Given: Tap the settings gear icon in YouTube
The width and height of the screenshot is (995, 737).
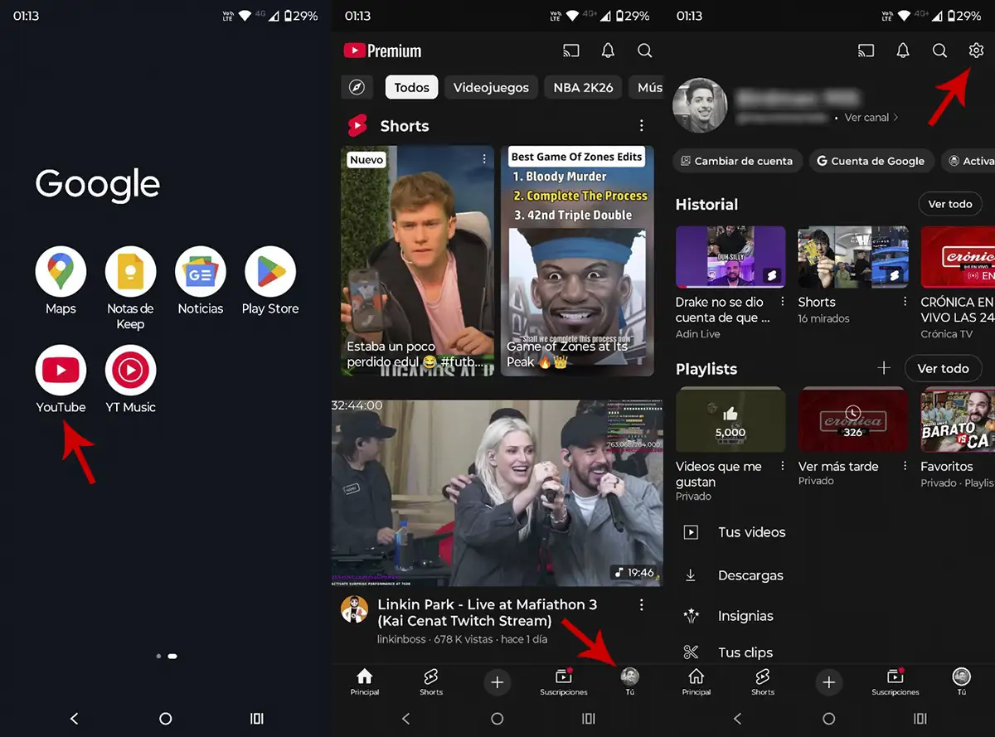Looking at the screenshot, I should [976, 51].
